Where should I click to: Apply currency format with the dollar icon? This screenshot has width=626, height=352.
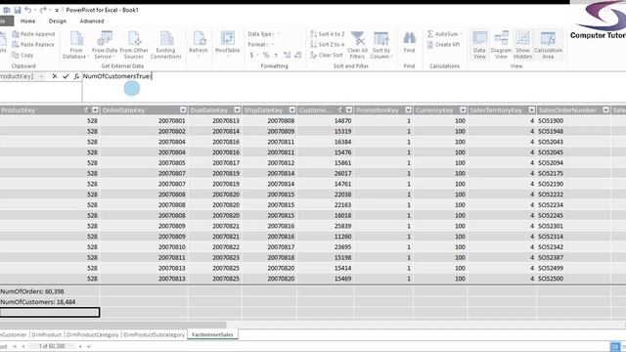pyautogui.click(x=252, y=55)
